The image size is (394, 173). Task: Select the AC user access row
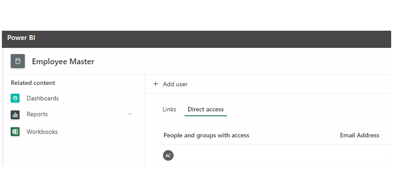tap(275, 155)
